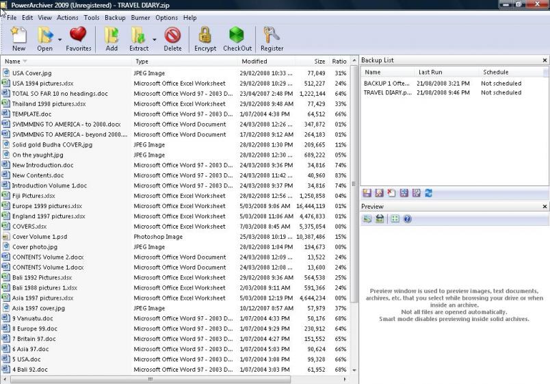Open the Help menu
This screenshot has width=550, height=384.
(189, 18)
